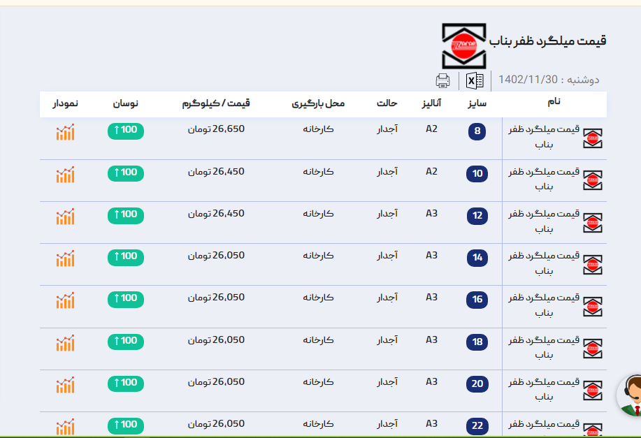Click the size 12 number badge
Image resolution: width=641 pixels, height=438 pixels.
click(477, 216)
